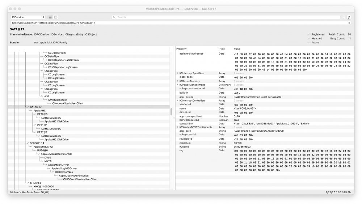Click the Property column header
Image resolution: width=362 pixels, height=204 pixels.
coord(181,49)
